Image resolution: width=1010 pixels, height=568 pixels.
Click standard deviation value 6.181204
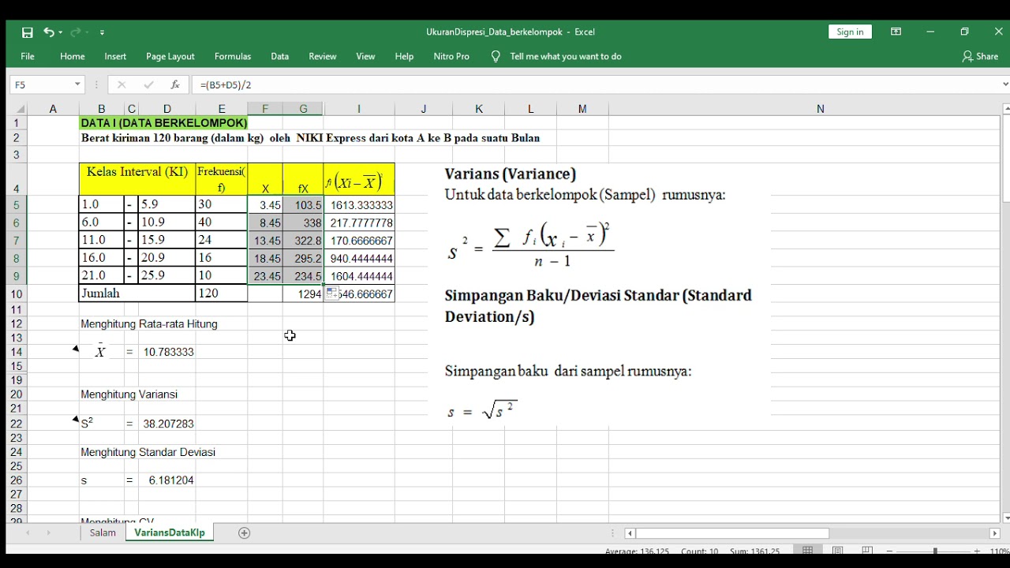click(169, 480)
